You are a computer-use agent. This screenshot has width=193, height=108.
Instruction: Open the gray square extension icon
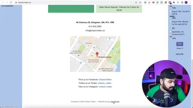[162, 2]
